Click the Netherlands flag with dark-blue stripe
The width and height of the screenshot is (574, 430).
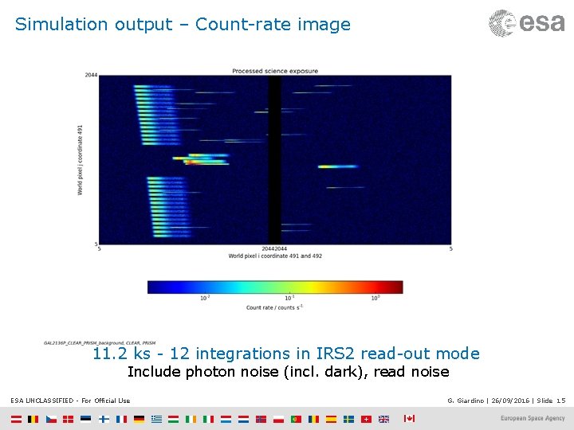click(243, 419)
